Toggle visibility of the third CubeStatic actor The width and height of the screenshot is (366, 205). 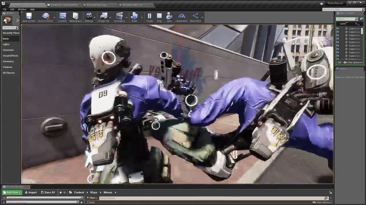tap(338, 35)
